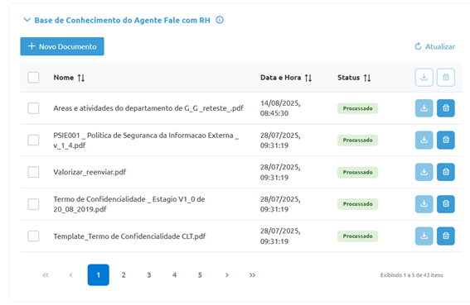470x305 pixels.
Task: Download PSIE001 Politica de Seguranca pdf
Action: tap(424, 140)
